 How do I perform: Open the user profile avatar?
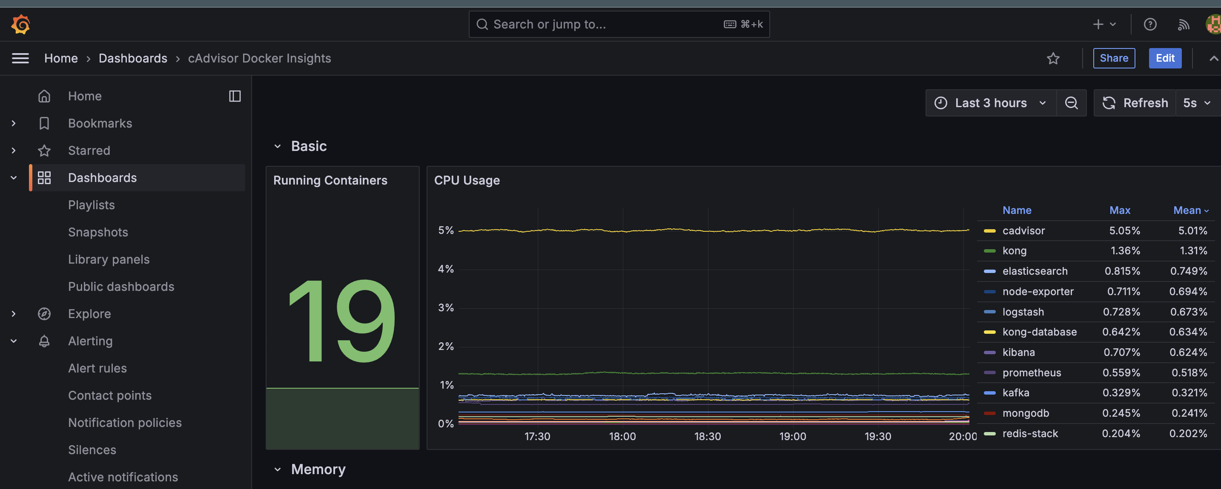click(1213, 24)
